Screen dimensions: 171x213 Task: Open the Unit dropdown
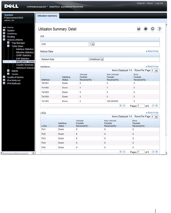92,44
